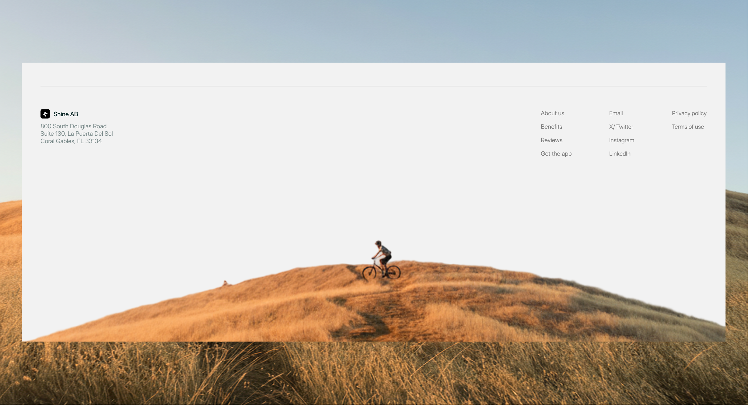The width and height of the screenshot is (748, 405).
Task: Click the 800 South Douglas Road address line
Action: (74, 126)
